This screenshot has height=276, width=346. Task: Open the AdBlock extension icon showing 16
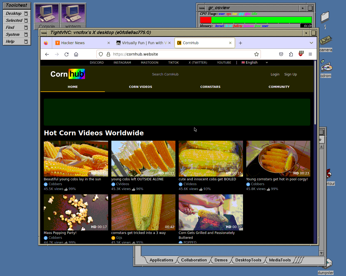coord(300,54)
